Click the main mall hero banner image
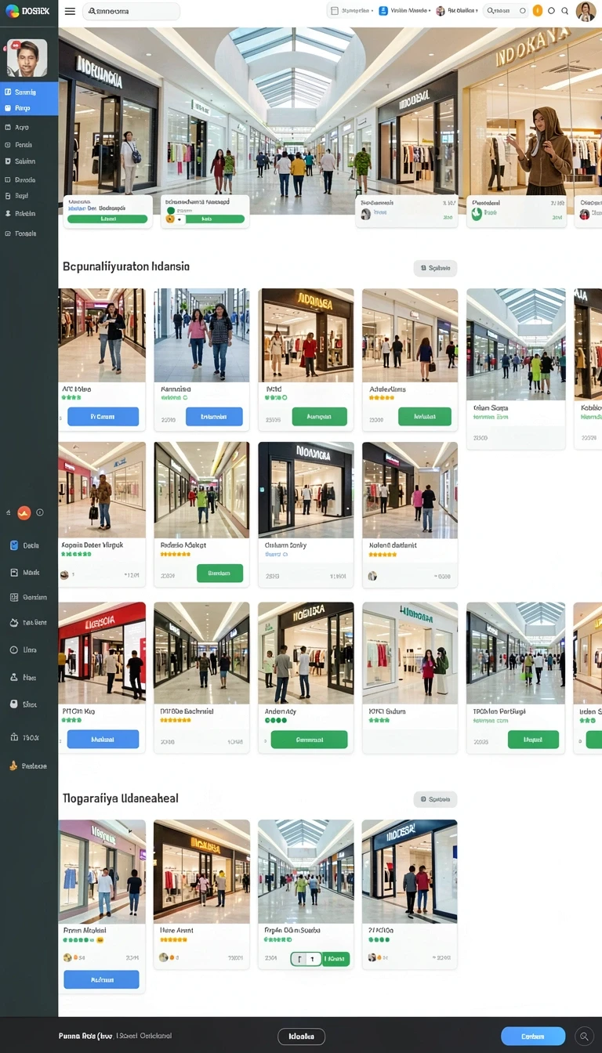The image size is (602, 1053). [330, 121]
